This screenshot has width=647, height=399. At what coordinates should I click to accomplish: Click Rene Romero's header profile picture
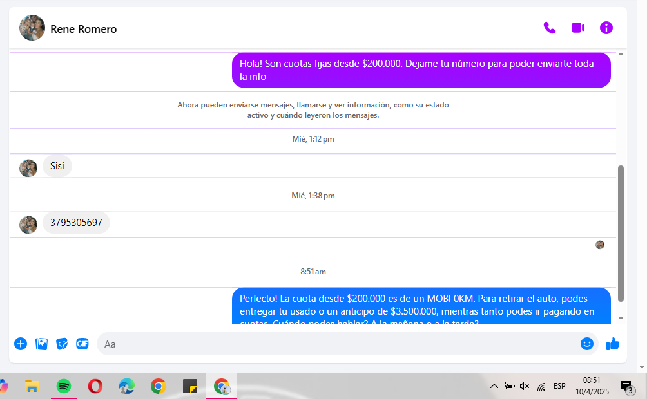point(32,28)
